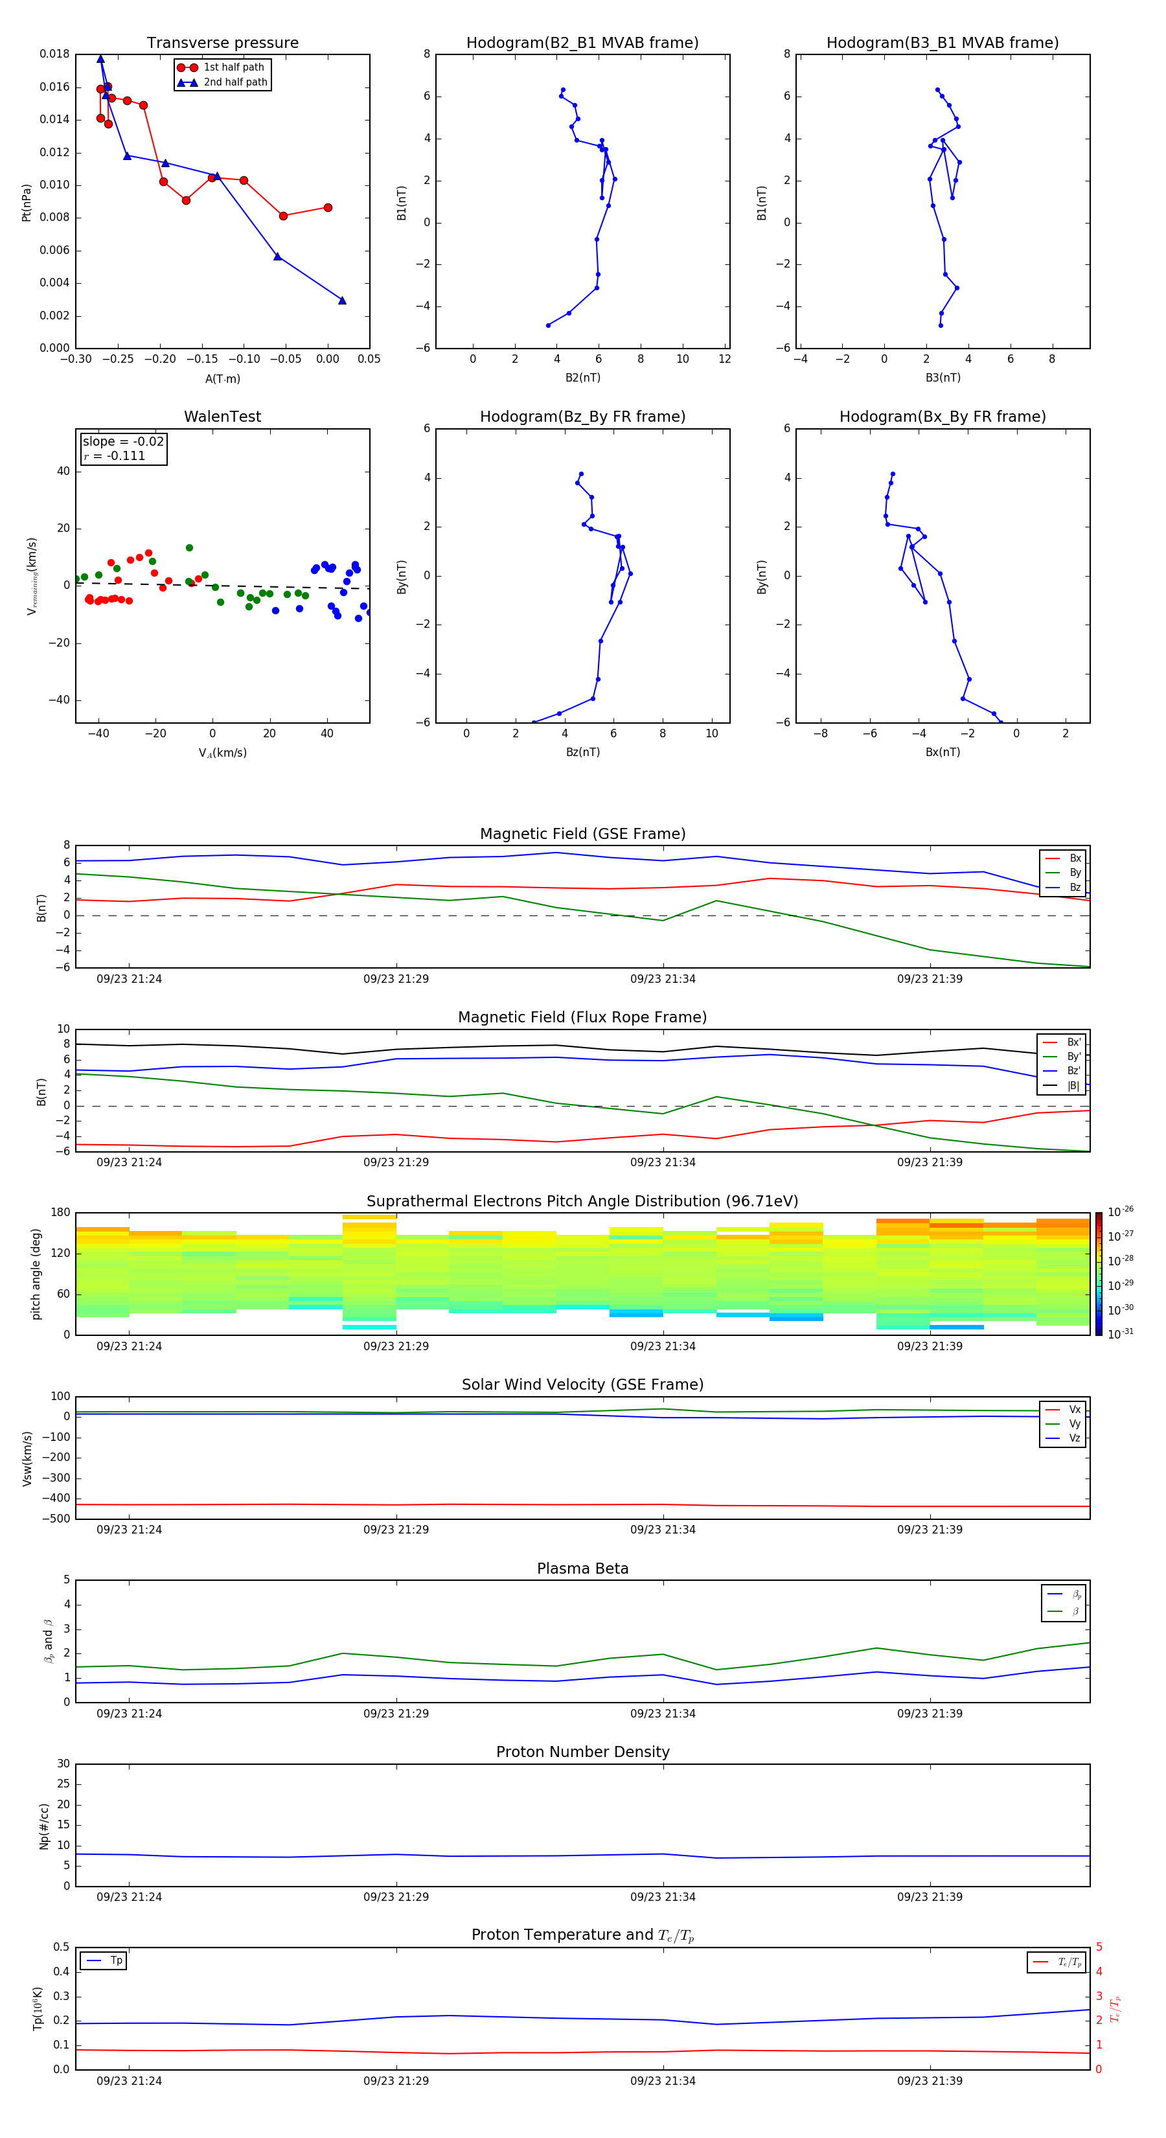This screenshot has height=2138, width=1166.
Task: Click the red 'Te/Tp' legend entry
Action: (x=1057, y=1962)
